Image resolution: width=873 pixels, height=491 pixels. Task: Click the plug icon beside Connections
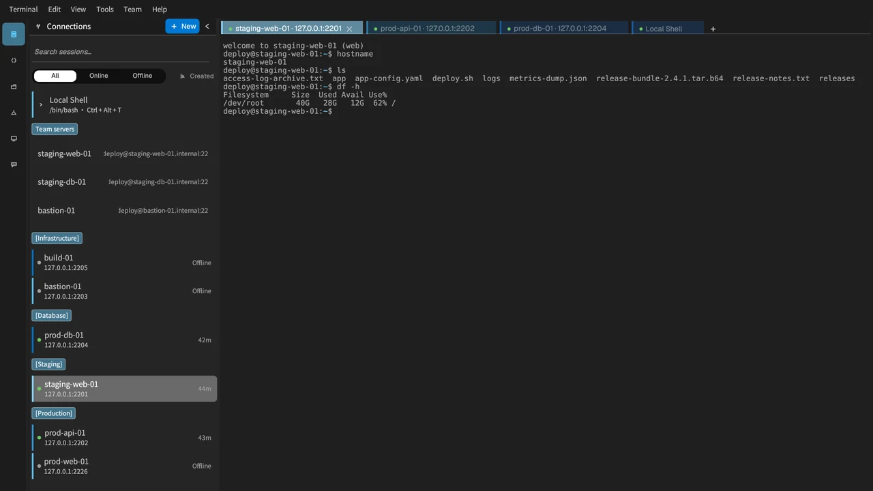pyautogui.click(x=38, y=27)
